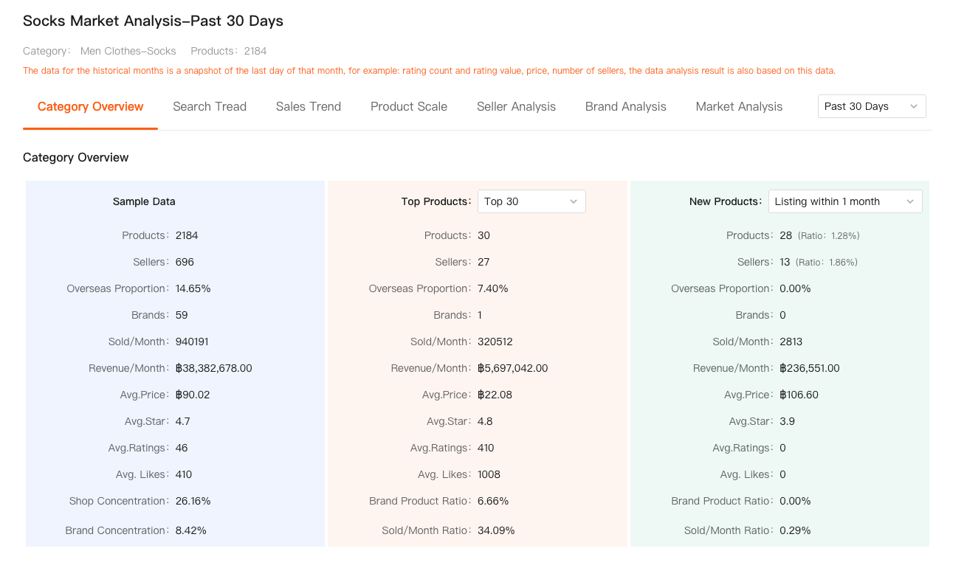Viewport: 967px width, 582px height.
Task: Click the Past 30 Days chevron icon
Action: pyautogui.click(x=915, y=105)
